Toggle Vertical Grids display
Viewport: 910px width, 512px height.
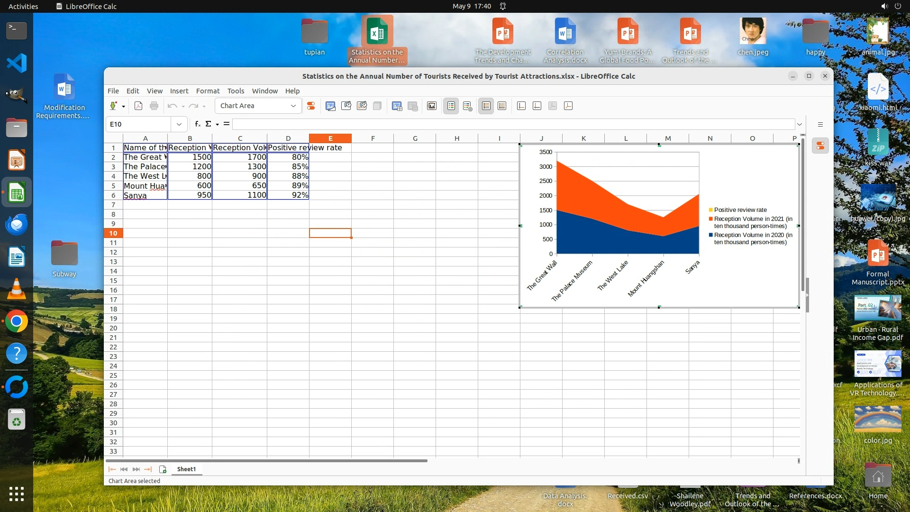(x=502, y=106)
